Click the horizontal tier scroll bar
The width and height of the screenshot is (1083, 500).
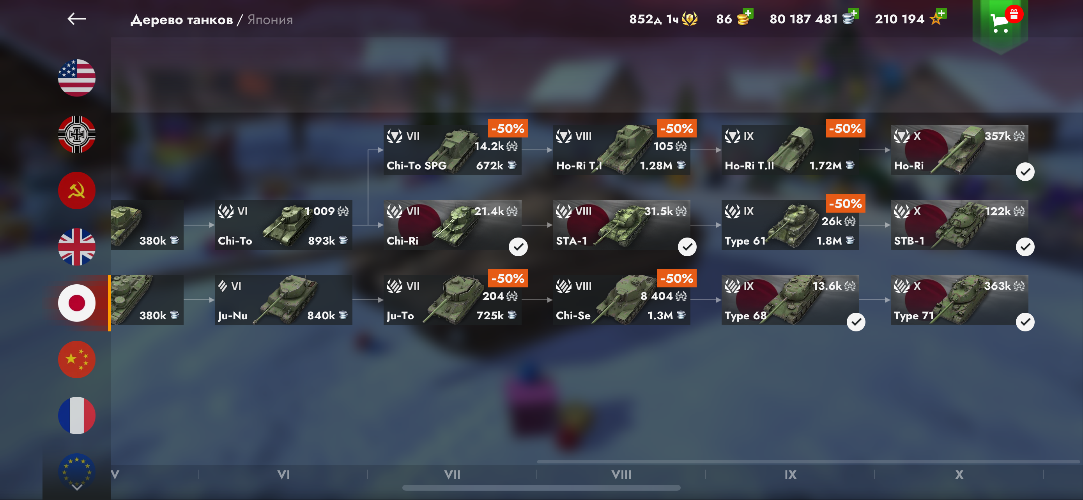point(541,488)
